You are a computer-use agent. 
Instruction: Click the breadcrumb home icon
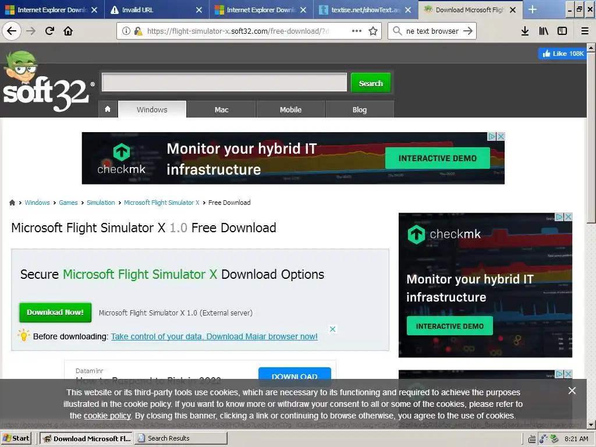tap(12, 203)
